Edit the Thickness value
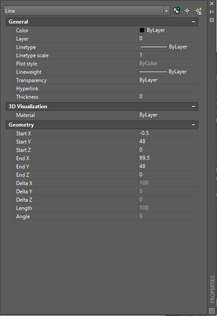This screenshot has width=217, height=316. [168, 96]
